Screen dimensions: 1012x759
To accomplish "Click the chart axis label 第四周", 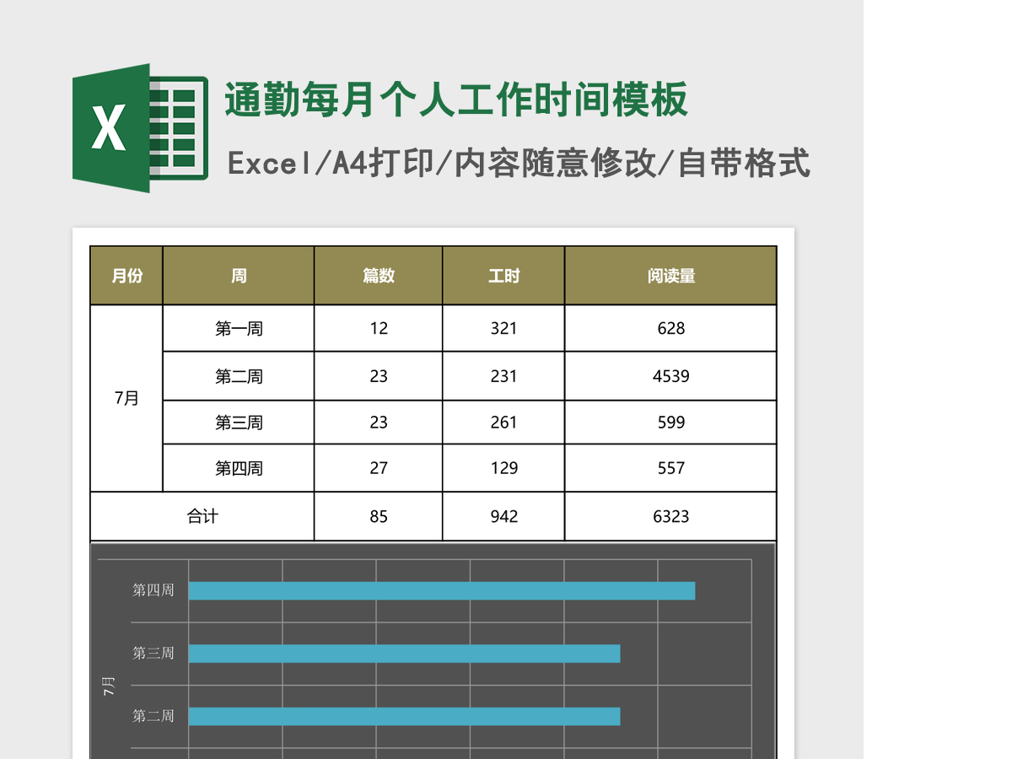I will [x=153, y=590].
